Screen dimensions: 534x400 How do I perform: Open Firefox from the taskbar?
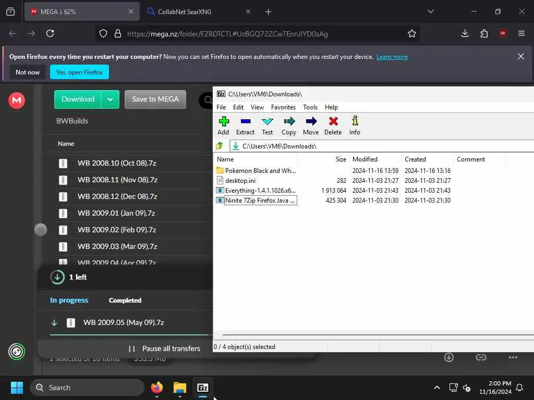click(x=156, y=387)
